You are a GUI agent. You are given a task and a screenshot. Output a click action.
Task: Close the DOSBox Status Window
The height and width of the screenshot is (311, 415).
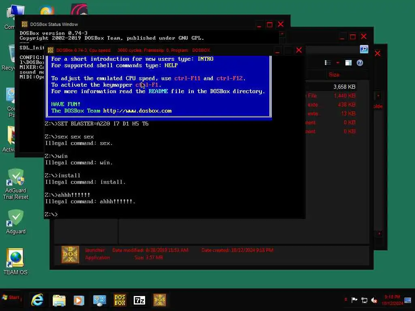pyautogui.click(x=281, y=24)
